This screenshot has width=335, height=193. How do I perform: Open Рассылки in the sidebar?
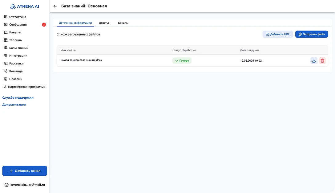click(16, 64)
